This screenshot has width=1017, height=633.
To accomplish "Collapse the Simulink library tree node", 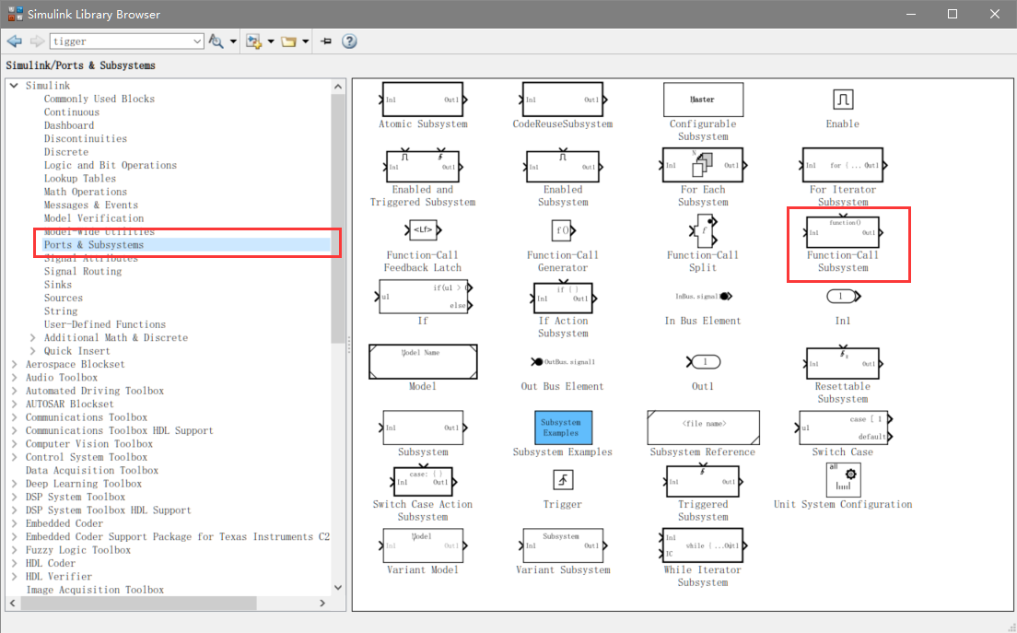I will 14,86.
